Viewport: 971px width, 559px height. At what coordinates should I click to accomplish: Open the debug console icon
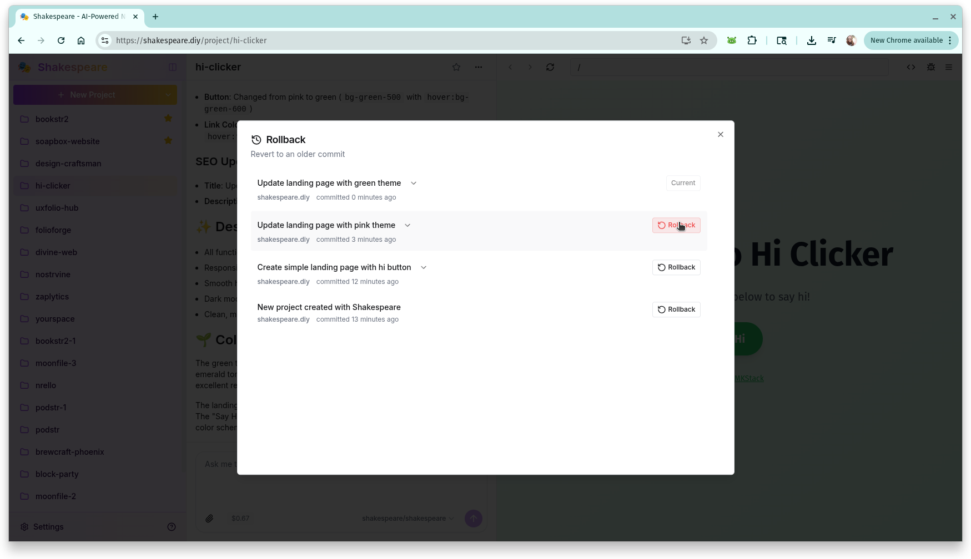pyautogui.click(x=931, y=67)
